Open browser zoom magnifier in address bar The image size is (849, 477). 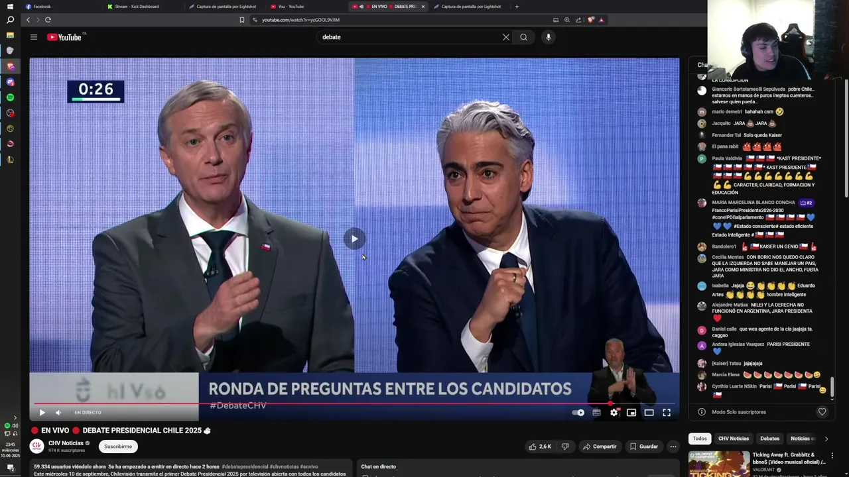pos(567,20)
